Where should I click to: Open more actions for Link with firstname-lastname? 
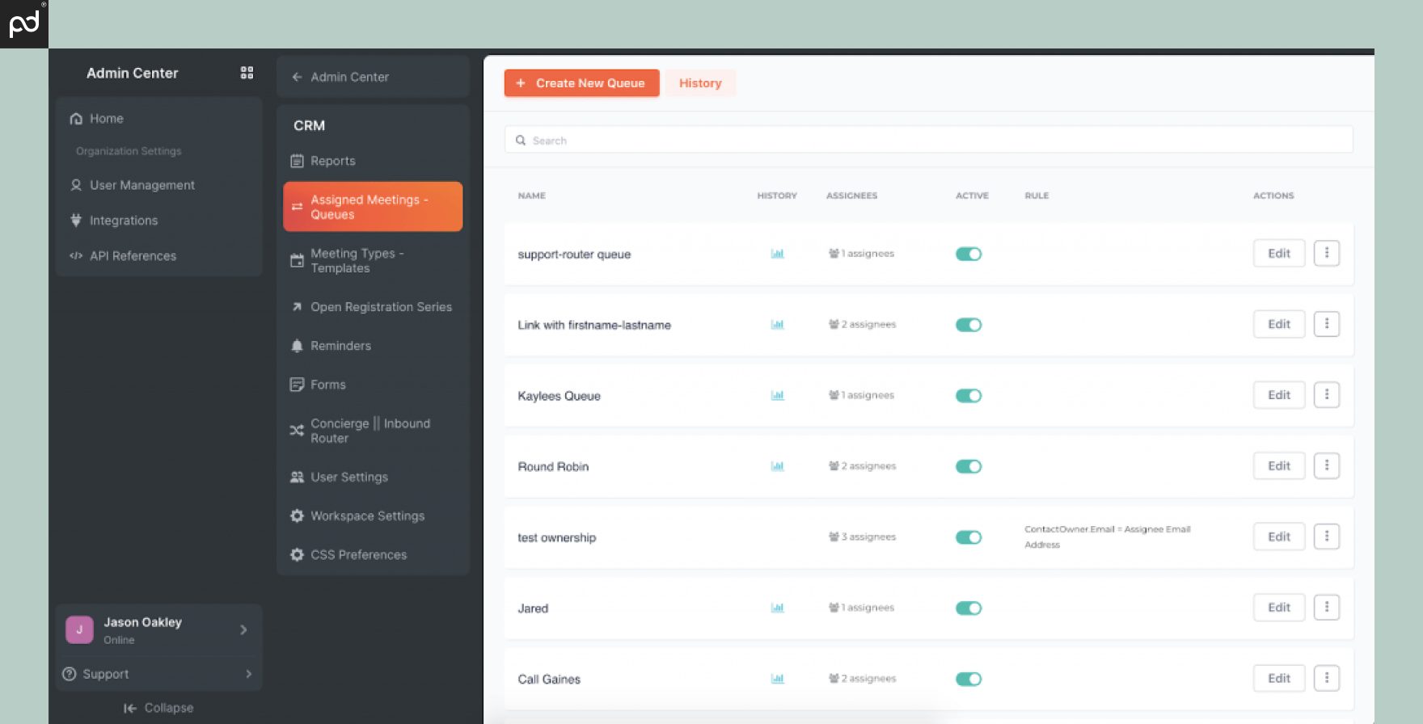click(x=1326, y=324)
